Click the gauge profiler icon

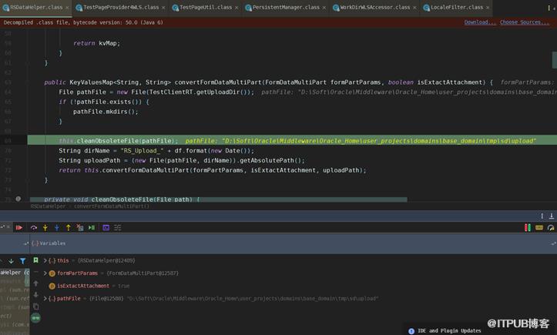[x=551, y=228]
